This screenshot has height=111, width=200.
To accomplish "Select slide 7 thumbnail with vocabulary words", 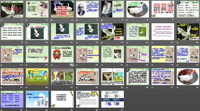I will pos(163,9).
